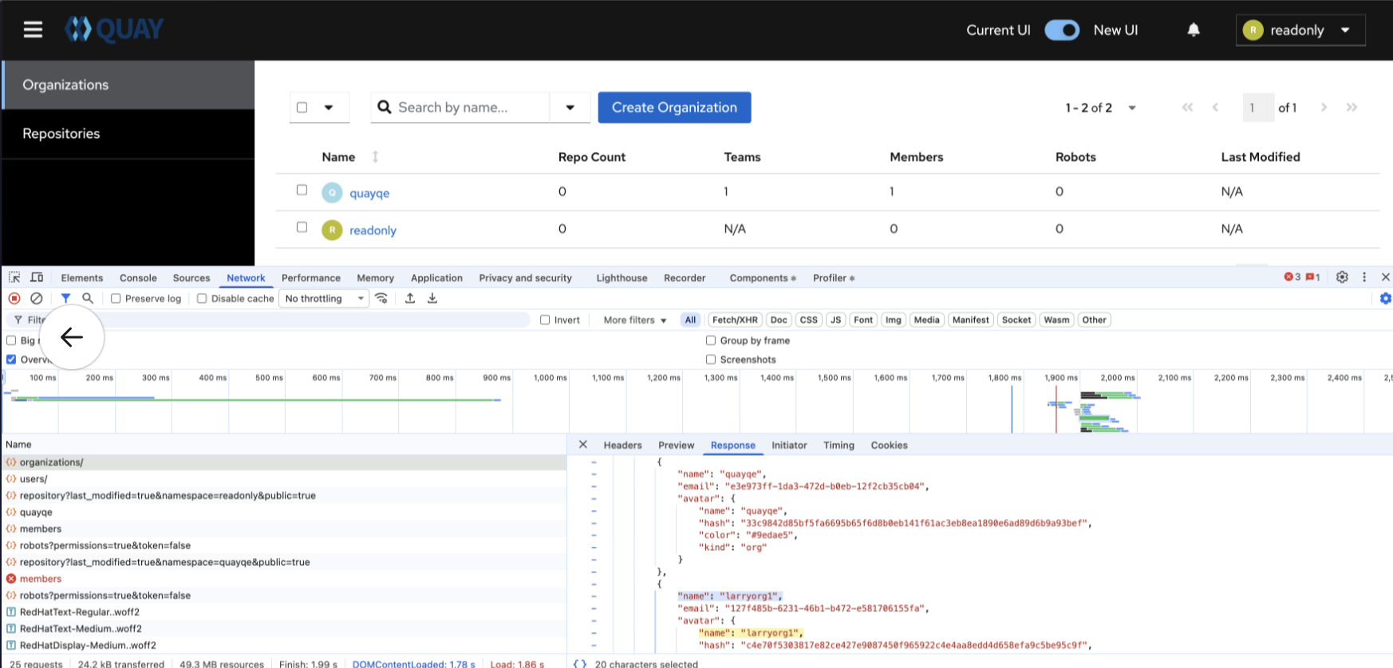Image resolution: width=1393 pixels, height=668 pixels.
Task: Select the quayqe organization row checkbox
Action: point(302,190)
